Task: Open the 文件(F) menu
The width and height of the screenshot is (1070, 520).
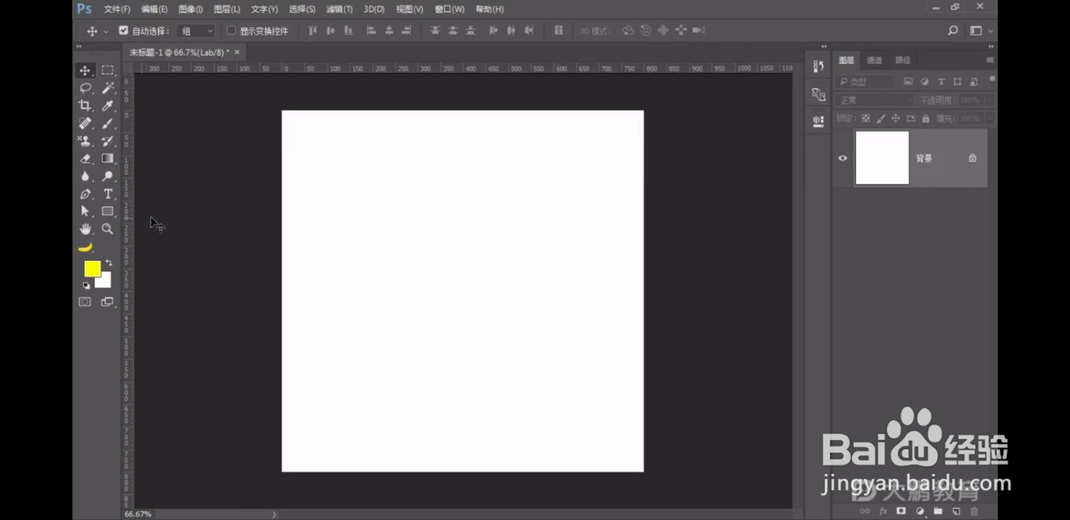Action: (x=117, y=9)
